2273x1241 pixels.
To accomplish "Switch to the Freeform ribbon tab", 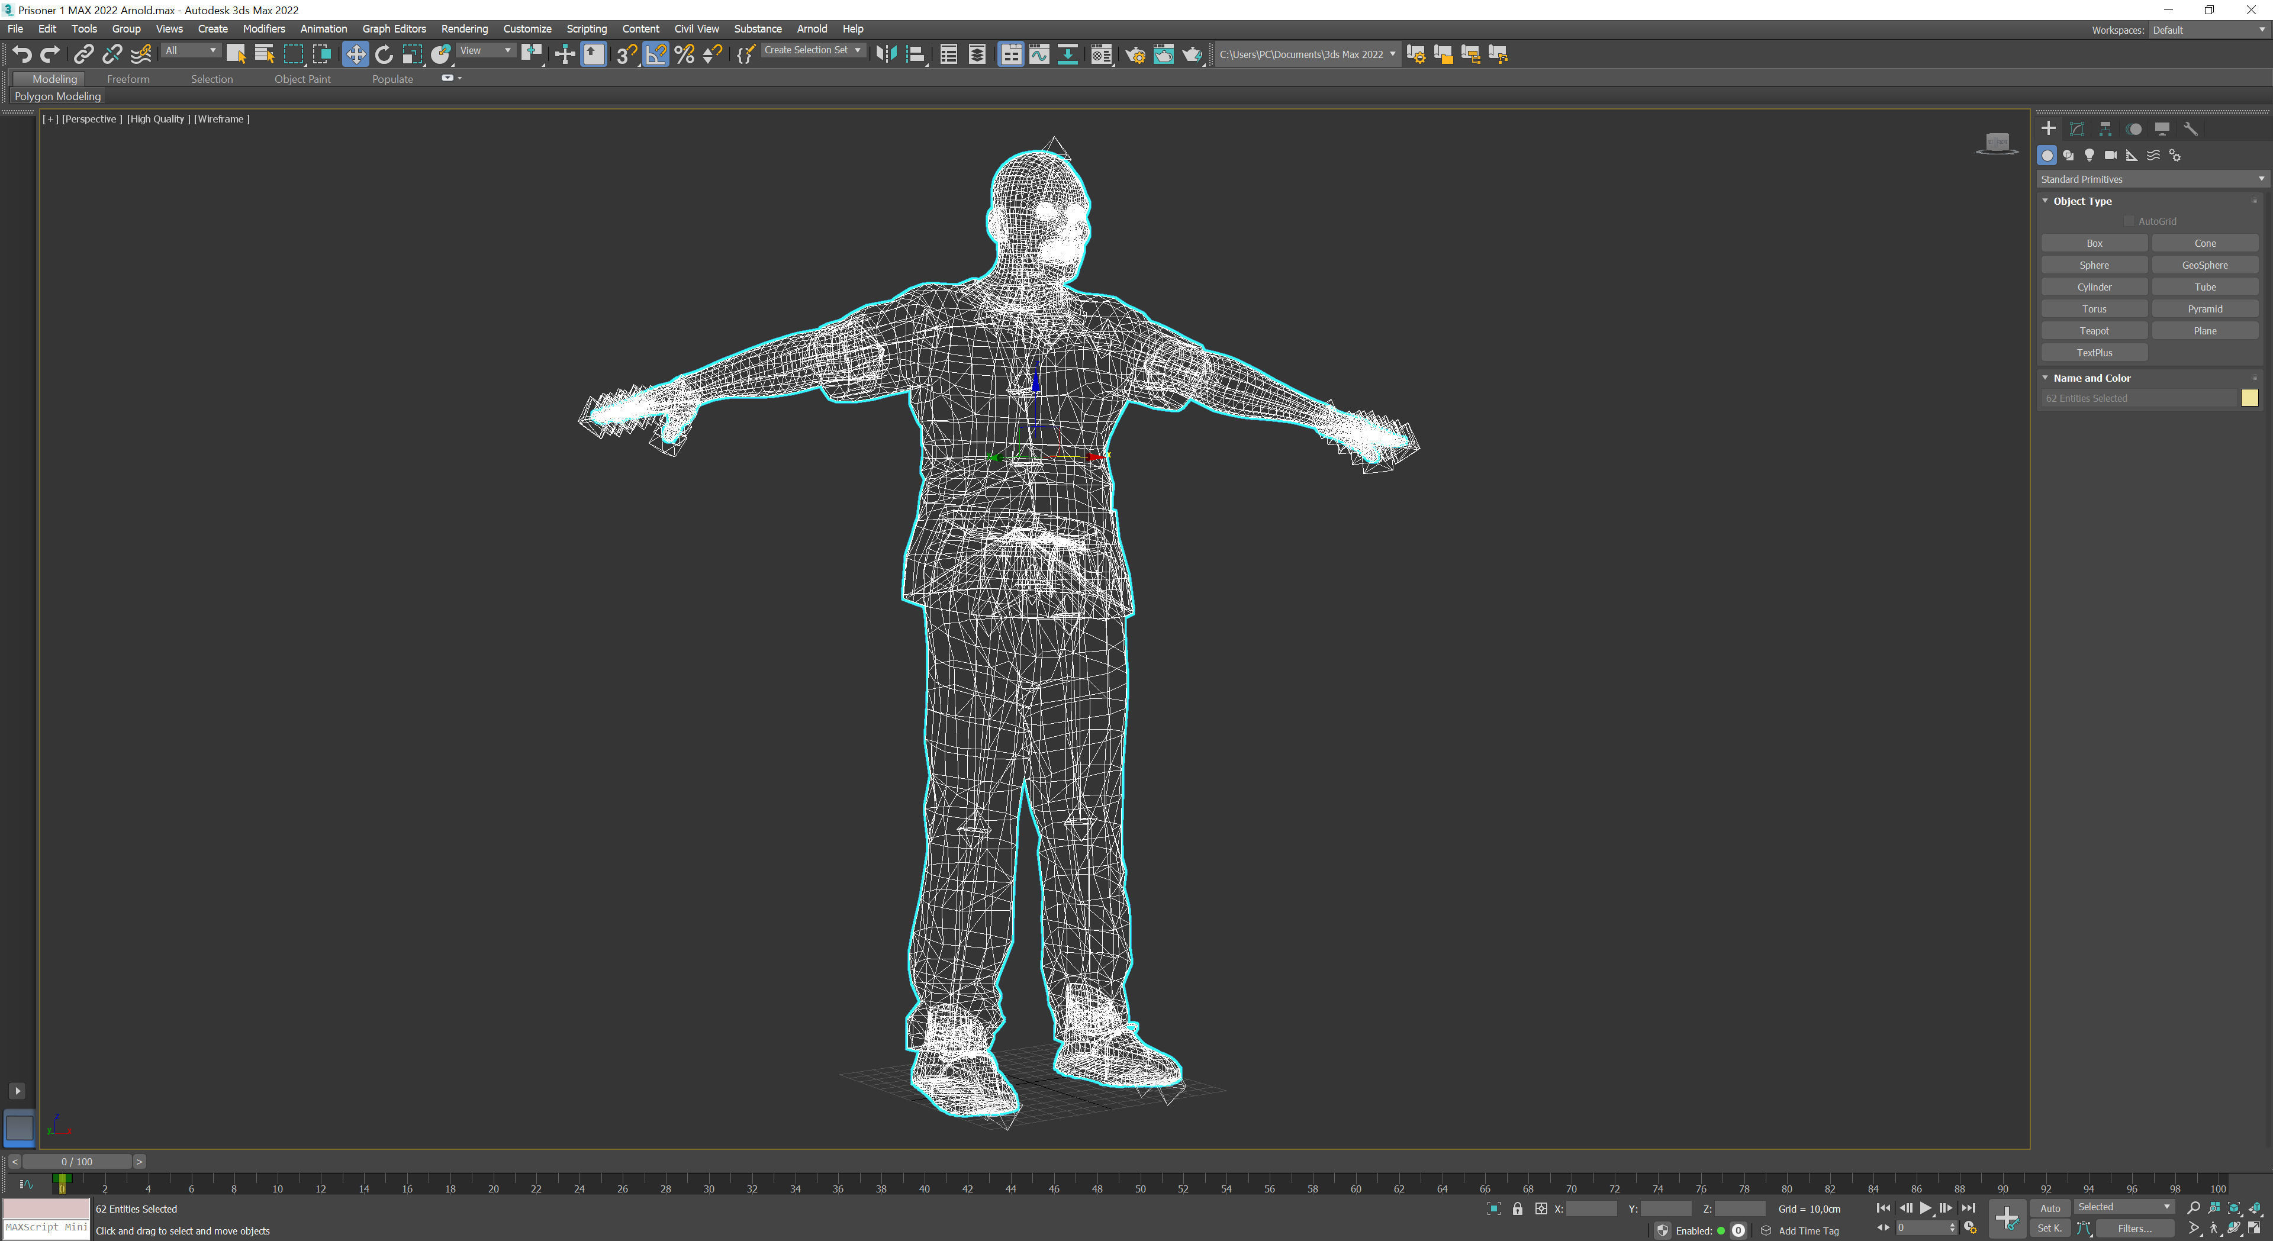I will click(x=128, y=79).
